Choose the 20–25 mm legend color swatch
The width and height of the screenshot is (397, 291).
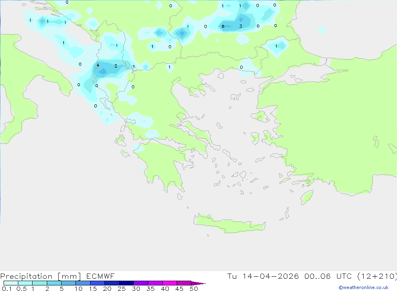(112, 283)
